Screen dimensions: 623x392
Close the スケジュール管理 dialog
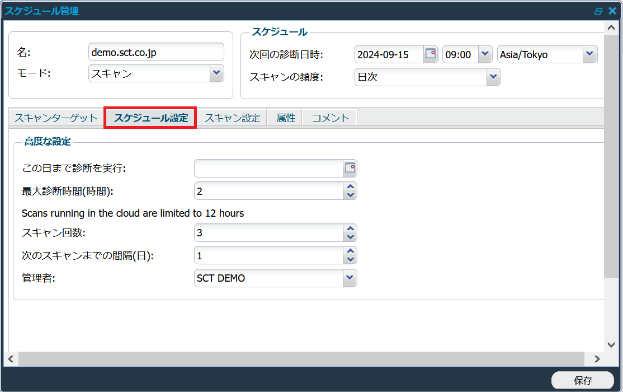(x=612, y=11)
